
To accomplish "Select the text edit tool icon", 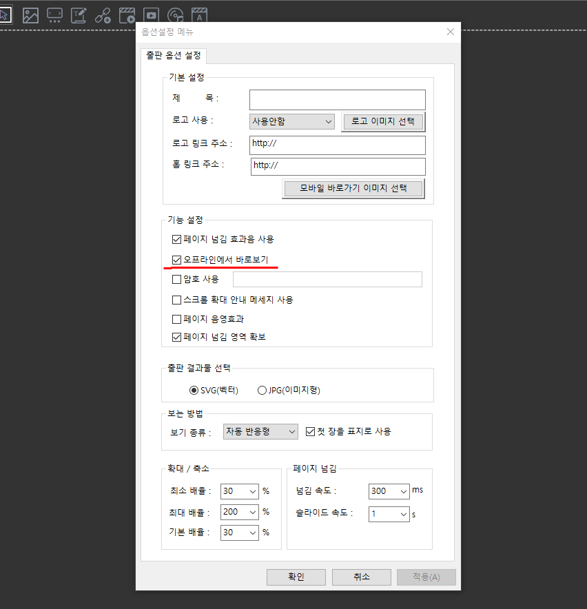I will (x=79, y=15).
